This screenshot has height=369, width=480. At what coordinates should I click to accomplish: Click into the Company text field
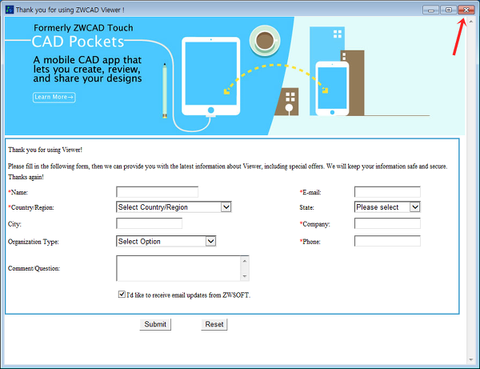[x=387, y=223]
